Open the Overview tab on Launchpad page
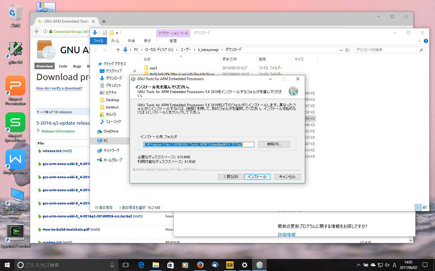The image size is (435, 271). [x=44, y=66]
